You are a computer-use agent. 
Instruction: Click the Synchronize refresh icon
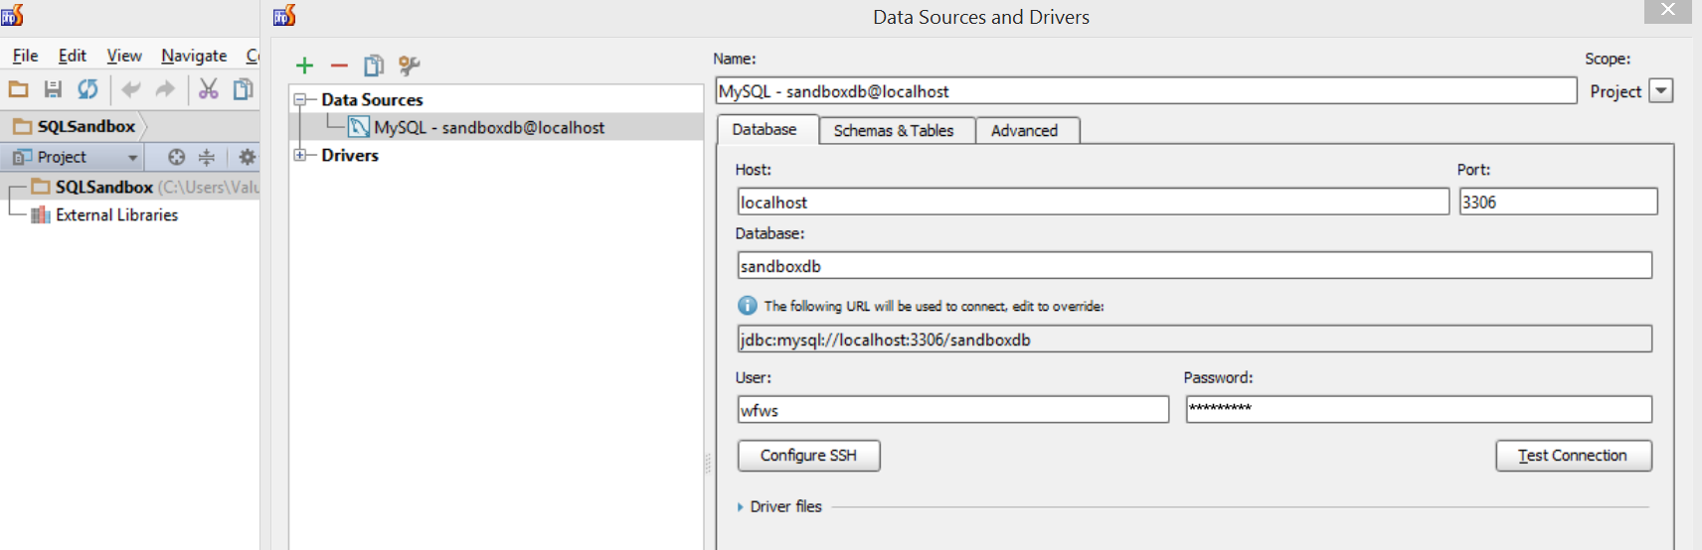(x=87, y=89)
